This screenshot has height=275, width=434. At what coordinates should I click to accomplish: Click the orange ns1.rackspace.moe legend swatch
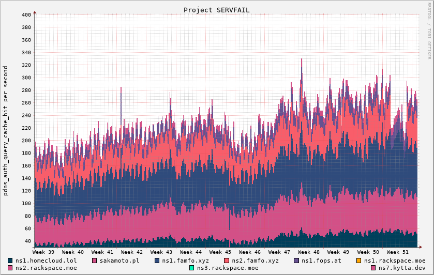(359, 261)
